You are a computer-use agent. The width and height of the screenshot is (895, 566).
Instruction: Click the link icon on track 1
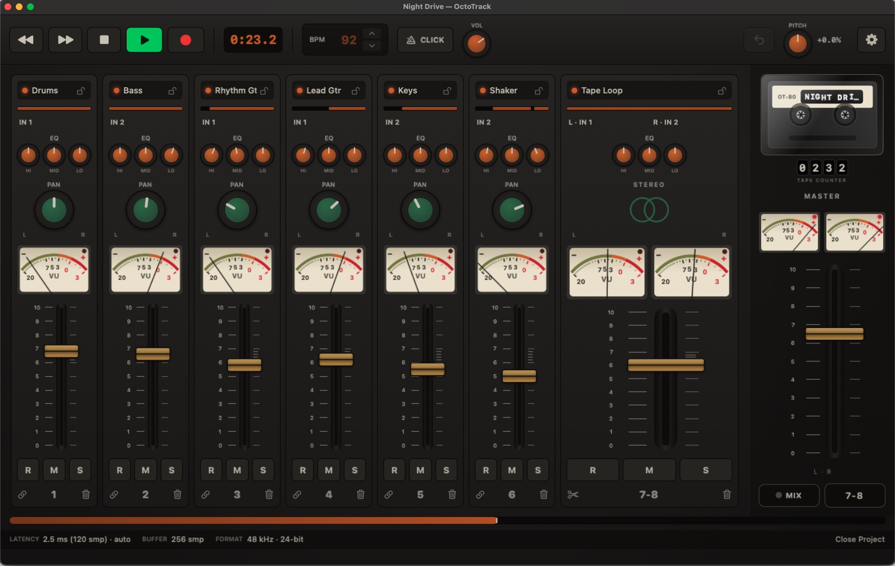[22, 495]
